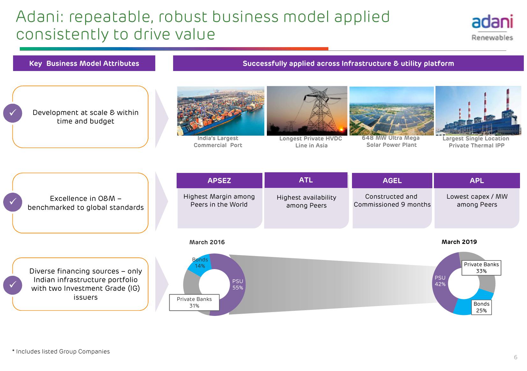
Task: Select the AGEL header tile
Action: [x=392, y=181]
